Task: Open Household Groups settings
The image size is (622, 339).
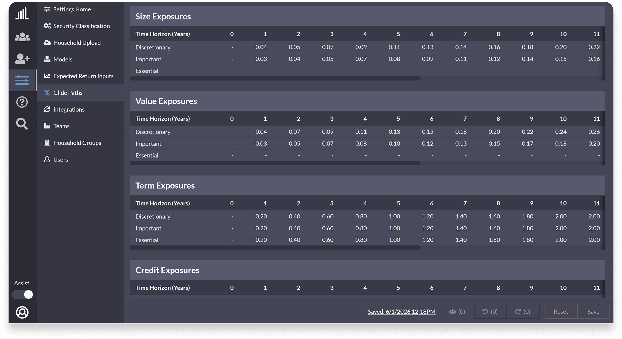Action: (80, 143)
